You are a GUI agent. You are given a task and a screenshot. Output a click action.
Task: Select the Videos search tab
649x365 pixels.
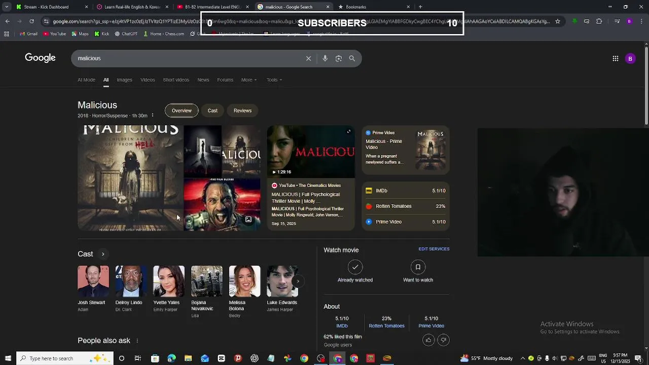[148, 80]
